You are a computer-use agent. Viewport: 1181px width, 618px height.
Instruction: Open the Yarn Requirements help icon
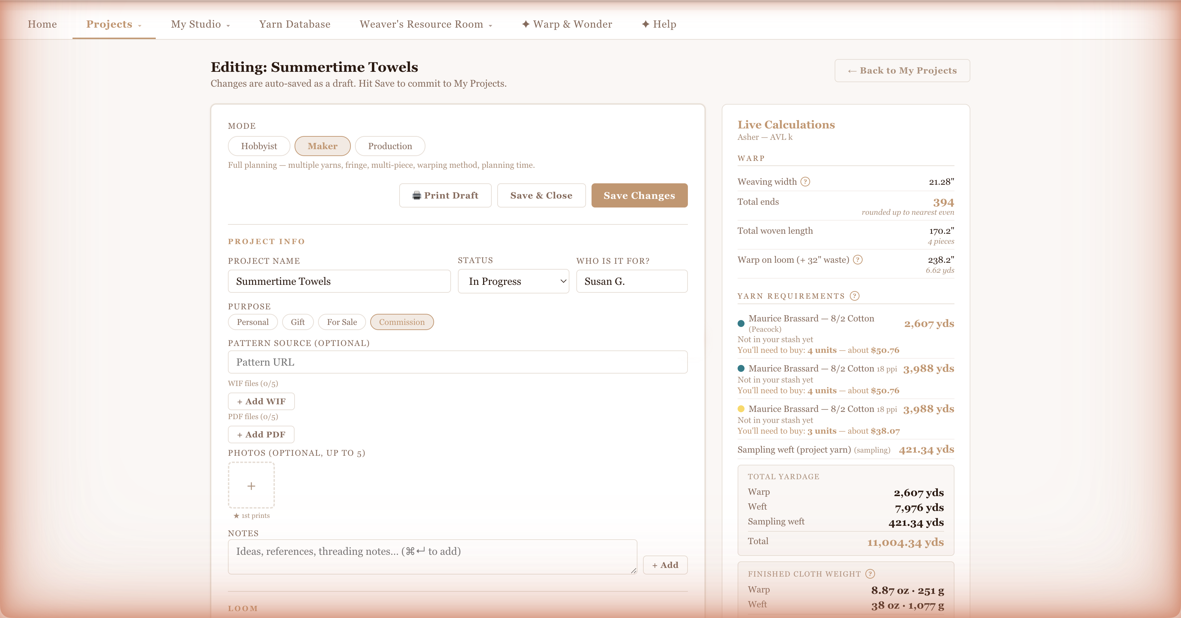pyautogui.click(x=855, y=296)
